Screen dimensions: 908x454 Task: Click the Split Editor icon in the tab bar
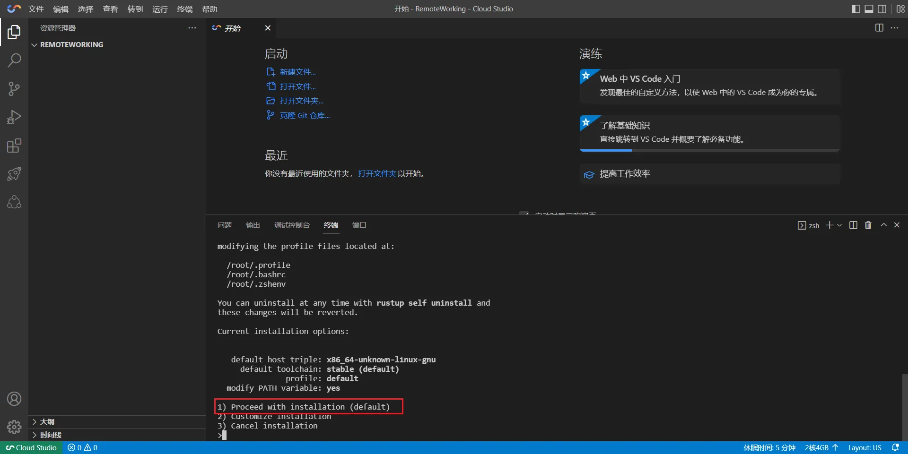[x=879, y=28]
